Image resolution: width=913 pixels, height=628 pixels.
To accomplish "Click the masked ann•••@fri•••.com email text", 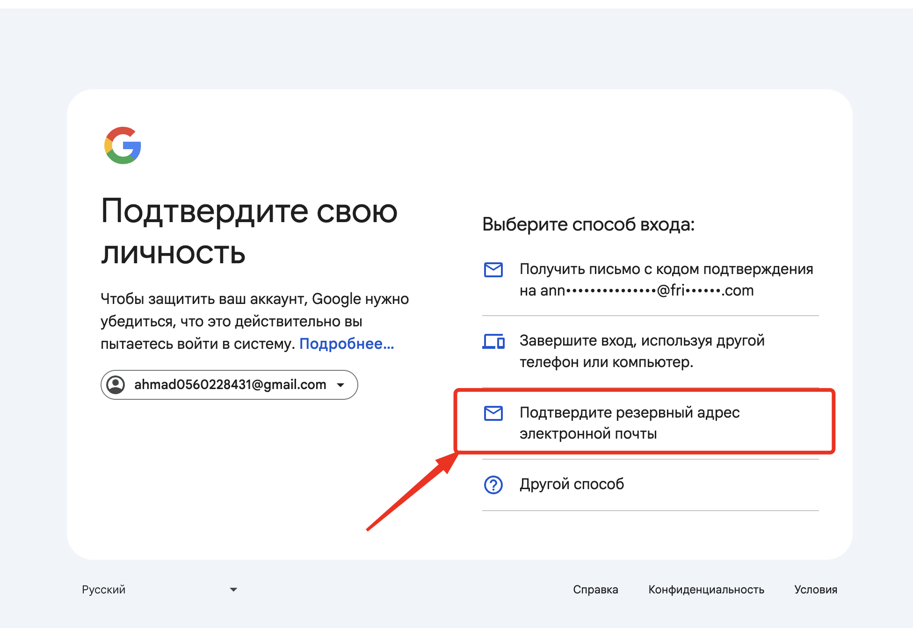I will [x=646, y=290].
